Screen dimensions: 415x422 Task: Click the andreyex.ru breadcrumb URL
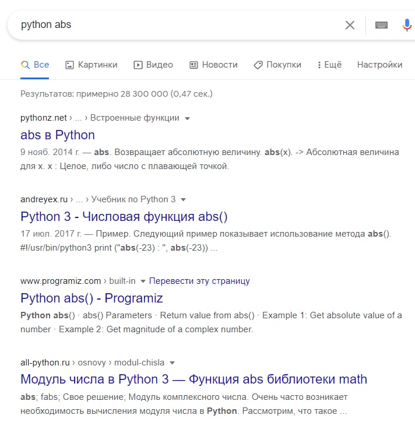pyautogui.click(x=44, y=199)
